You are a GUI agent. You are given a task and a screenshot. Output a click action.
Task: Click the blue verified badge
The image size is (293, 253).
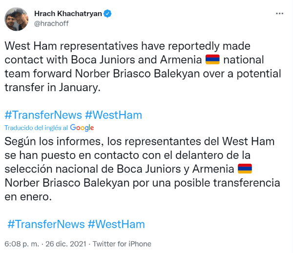pyautogui.click(x=107, y=14)
